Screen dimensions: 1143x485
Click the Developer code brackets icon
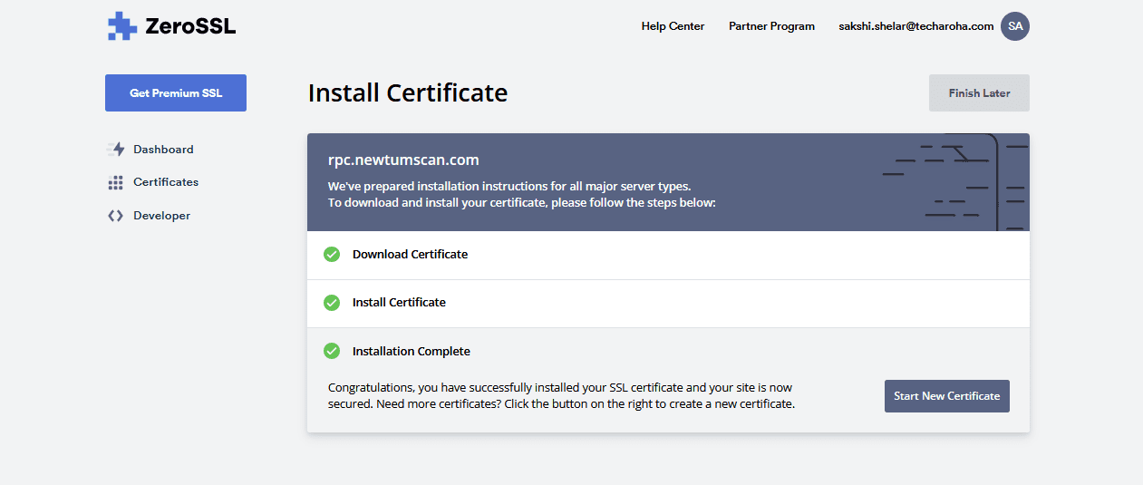[x=115, y=216]
